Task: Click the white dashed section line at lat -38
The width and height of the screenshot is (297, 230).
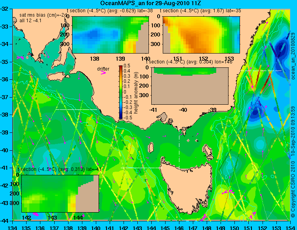Action: 76,109
